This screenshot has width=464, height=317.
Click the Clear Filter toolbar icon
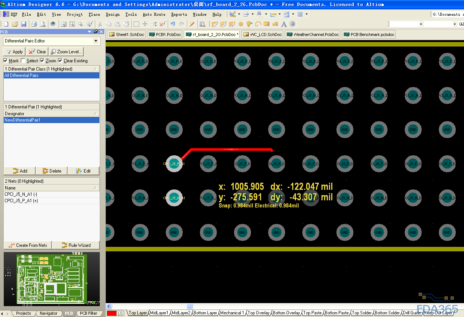[x=162, y=24]
